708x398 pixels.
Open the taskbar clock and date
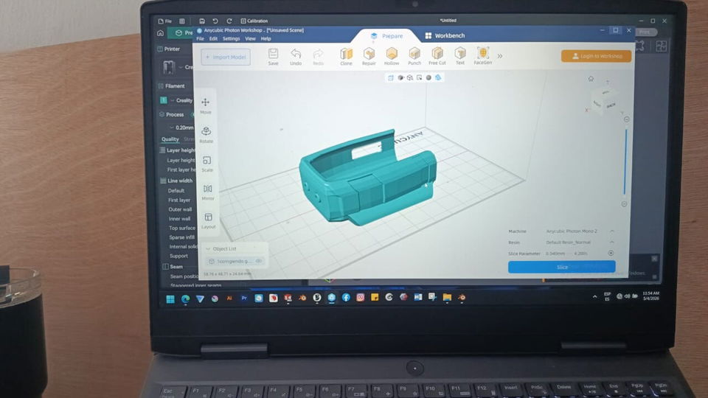coord(650,296)
